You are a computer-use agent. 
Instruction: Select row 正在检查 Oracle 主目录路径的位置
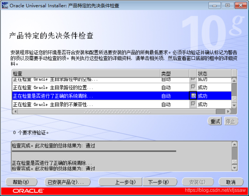122,87
